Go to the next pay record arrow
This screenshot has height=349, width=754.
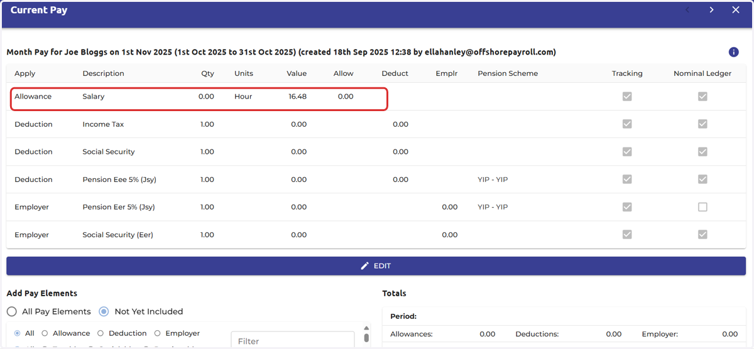click(x=711, y=9)
